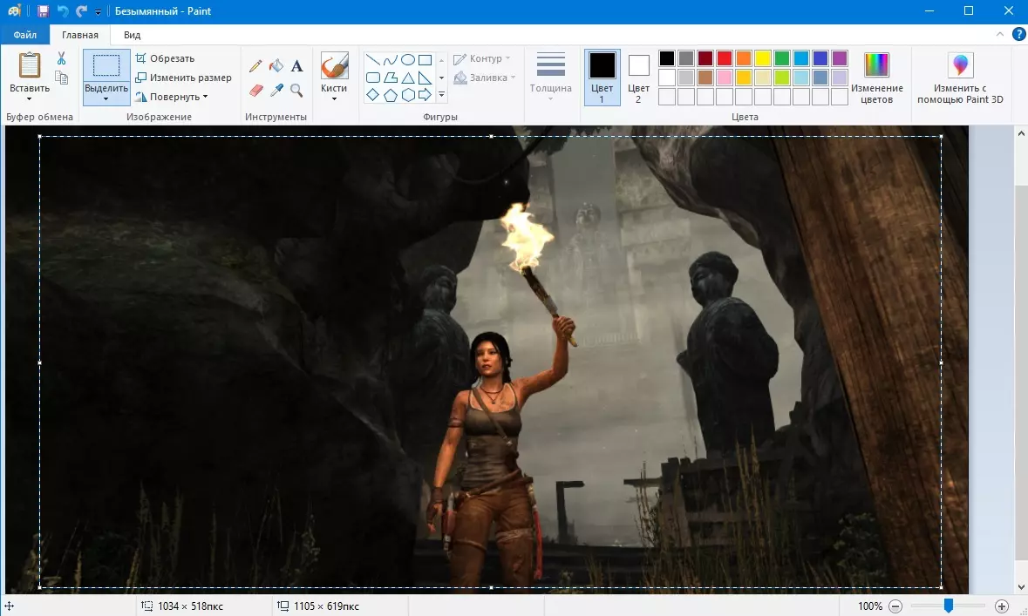Activate the Цвет 2 color selector
This screenshot has width=1028, height=616.
pyautogui.click(x=639, y=77)
